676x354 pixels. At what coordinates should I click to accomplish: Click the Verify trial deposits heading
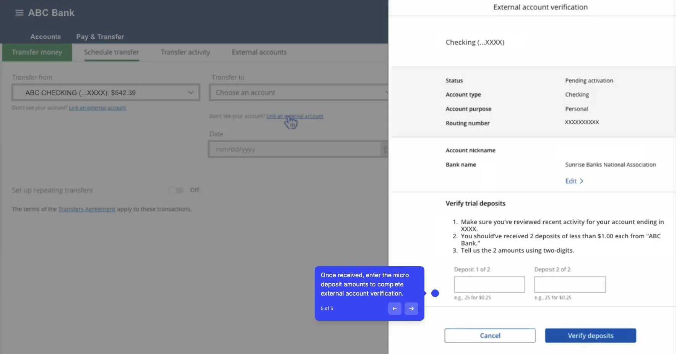point(476,204)
